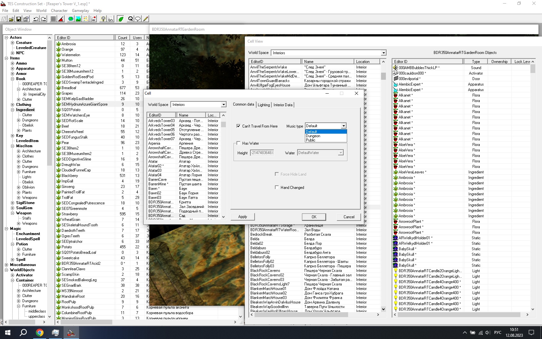Viewport: 542px width, 339px height.
Task: Open the Cell View World Space dropdown
Action: [384, 53]
